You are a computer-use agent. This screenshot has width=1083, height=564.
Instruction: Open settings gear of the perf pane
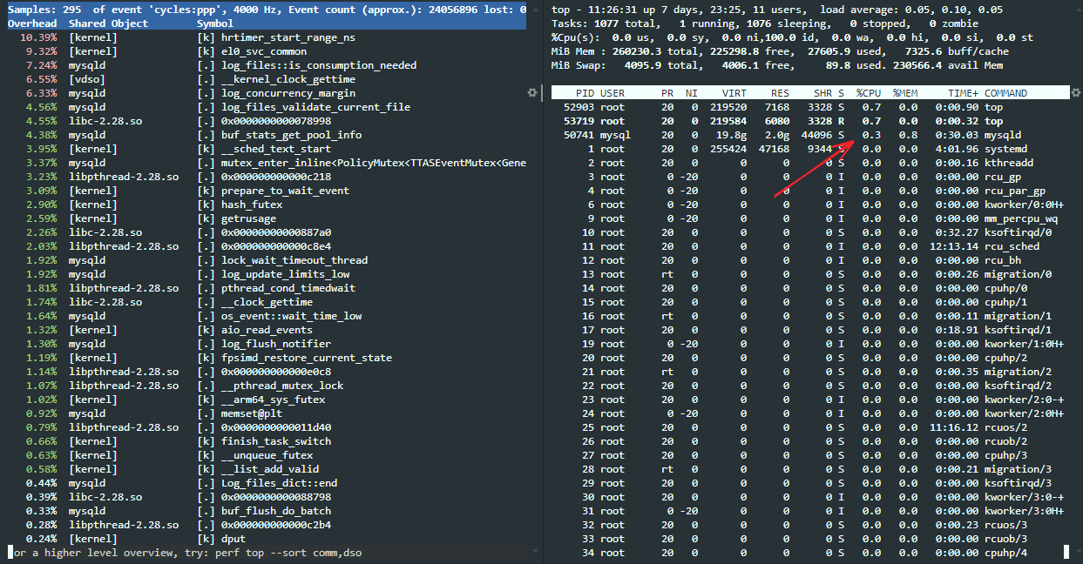pyautogui.click(x=531, y=92)
